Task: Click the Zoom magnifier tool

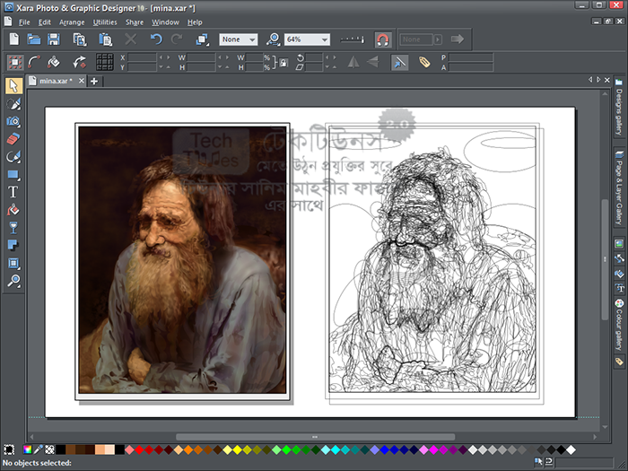Action: tap(13, 280)
